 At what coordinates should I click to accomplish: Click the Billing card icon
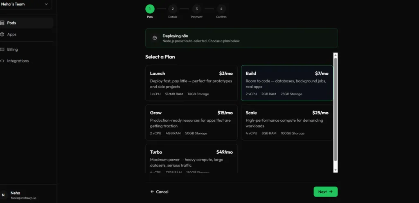click(x=2, y=49)
